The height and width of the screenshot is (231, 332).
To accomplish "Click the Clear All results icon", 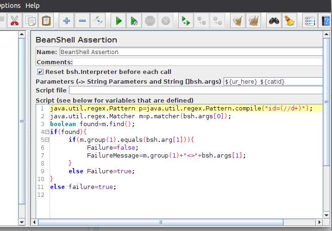I will click(253, 21).
